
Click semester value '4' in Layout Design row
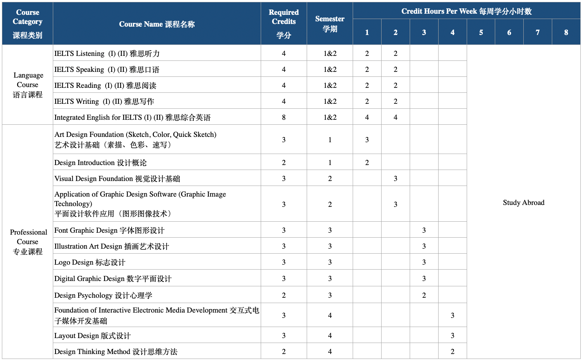330,335
